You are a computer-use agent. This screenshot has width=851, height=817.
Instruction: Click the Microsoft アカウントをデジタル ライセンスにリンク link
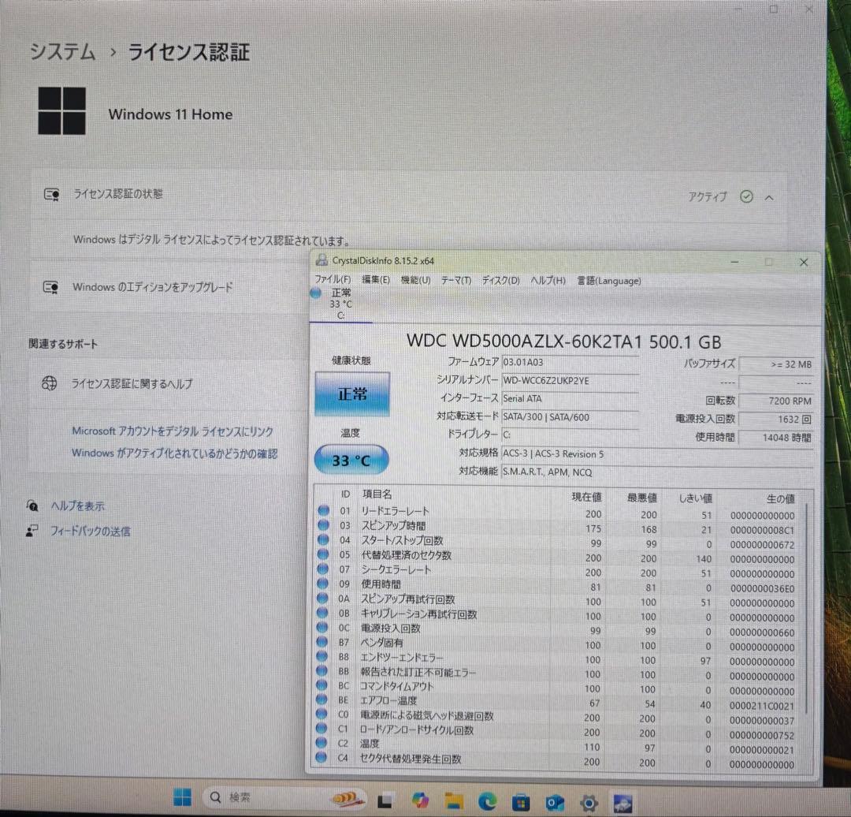[x=172, y=431]
